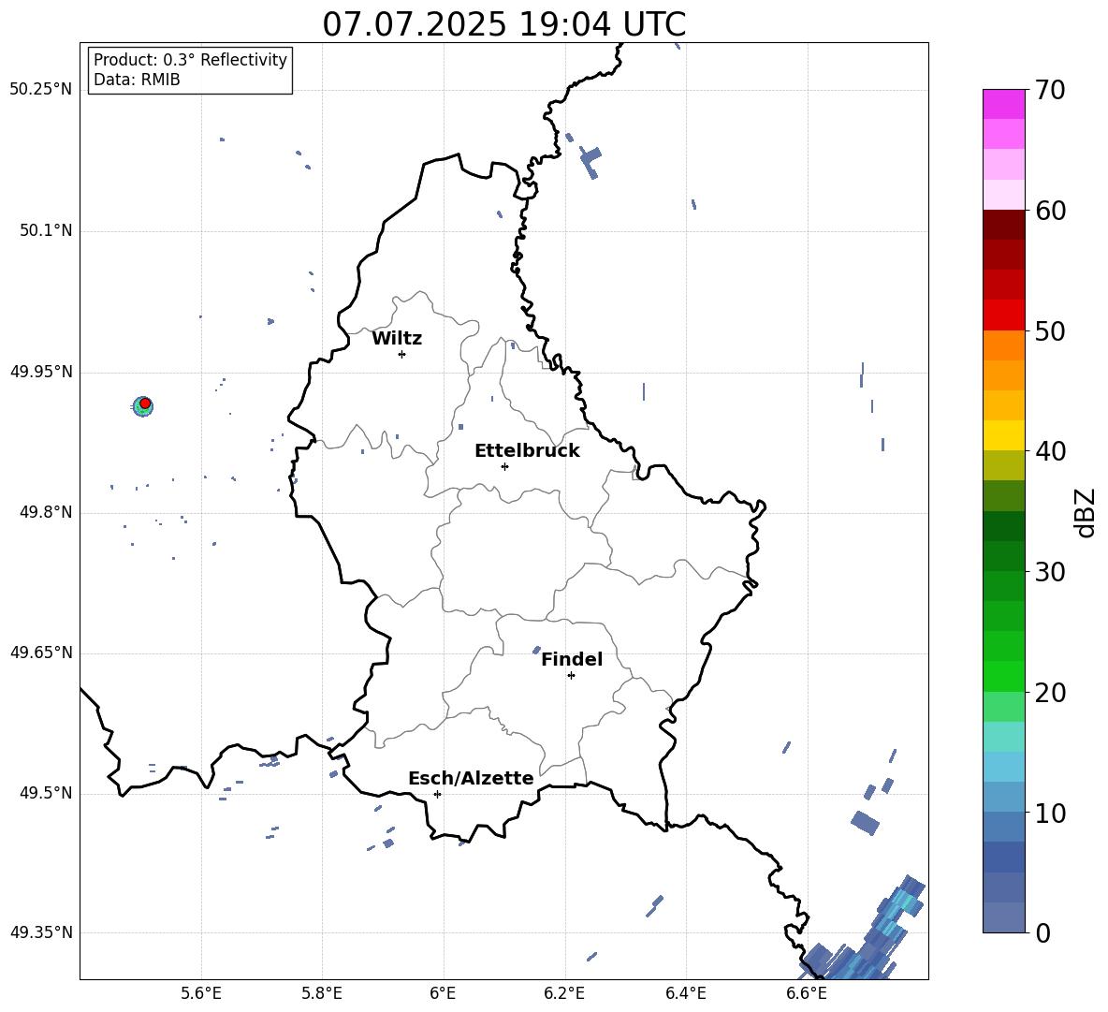Click the 49.95°N latitude label

(41, 372)
